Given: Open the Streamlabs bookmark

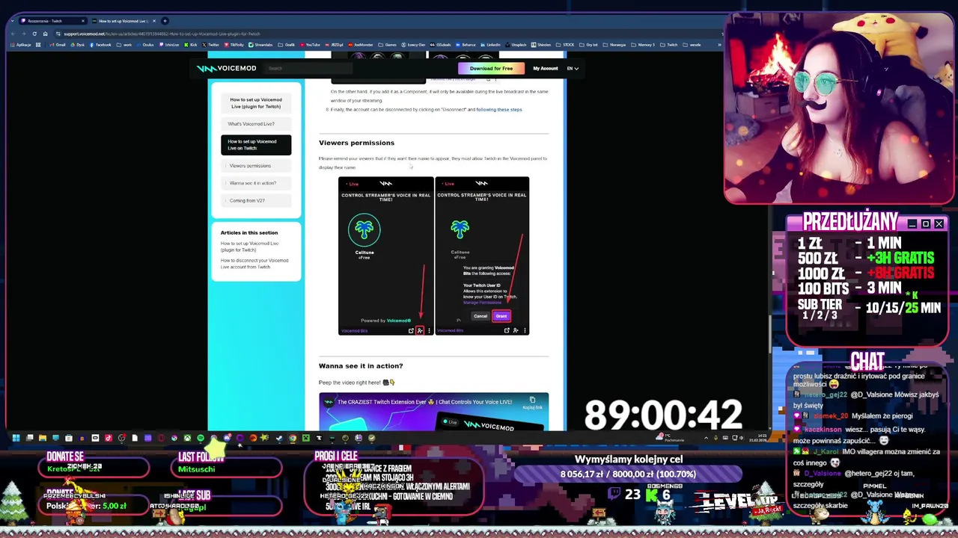Looking at the screenshot, I should click(x=260, y=45).
